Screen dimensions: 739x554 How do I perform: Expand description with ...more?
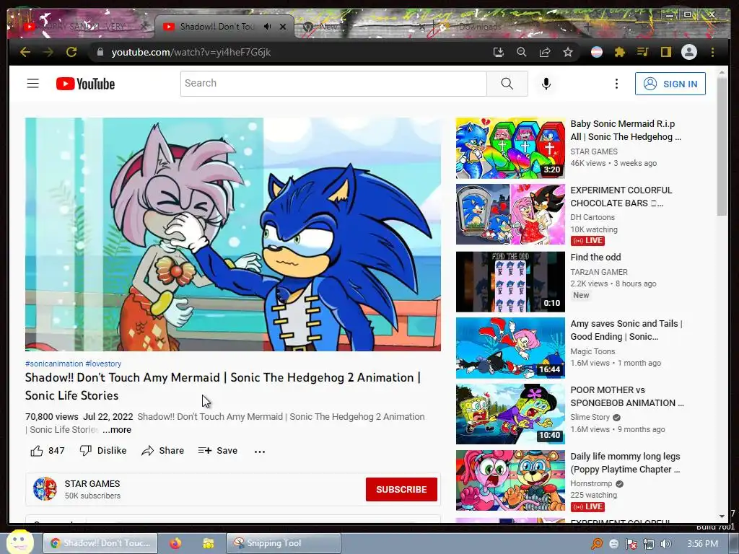click(117, 430)
